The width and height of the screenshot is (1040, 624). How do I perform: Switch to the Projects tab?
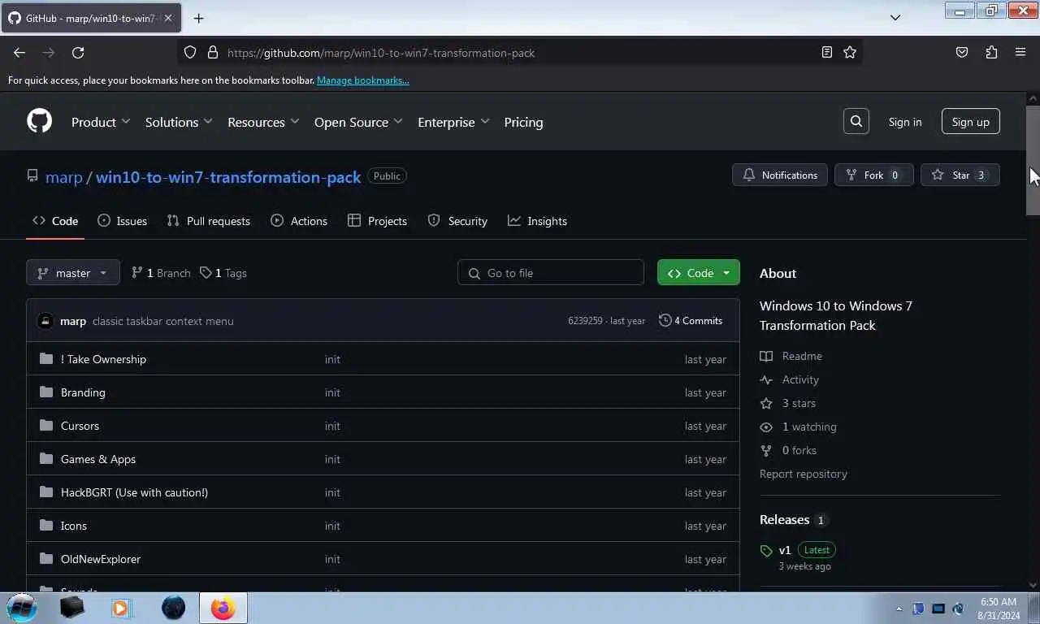pos(377,221)
